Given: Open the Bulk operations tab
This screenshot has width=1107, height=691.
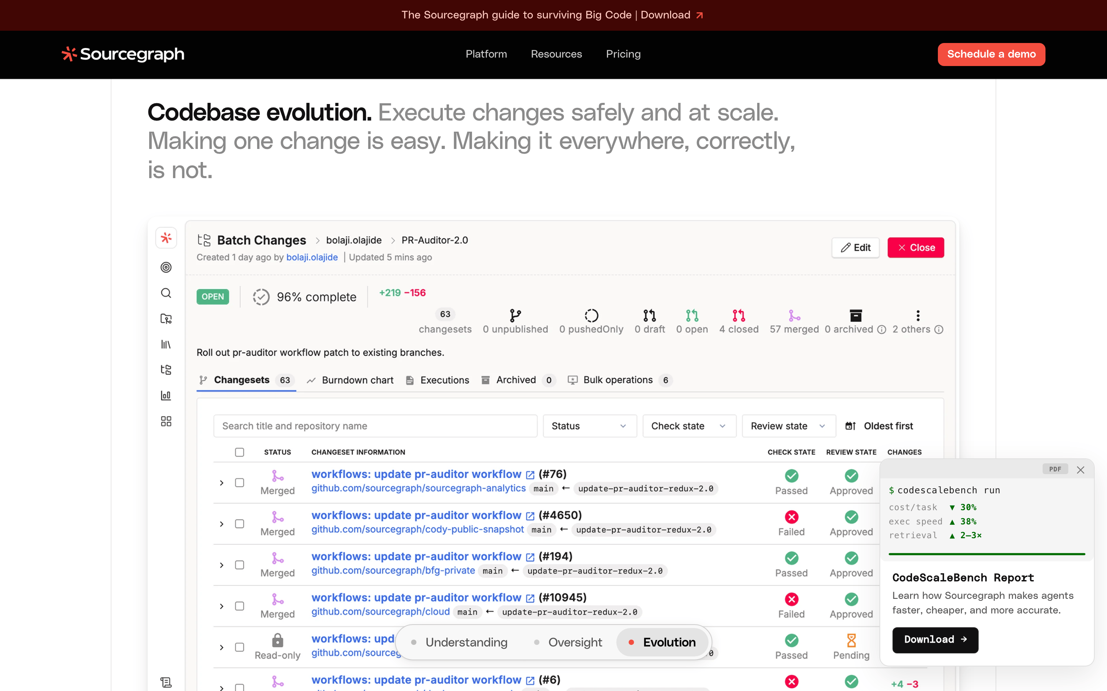Looking at the screenshot, I should coord(620,380).
